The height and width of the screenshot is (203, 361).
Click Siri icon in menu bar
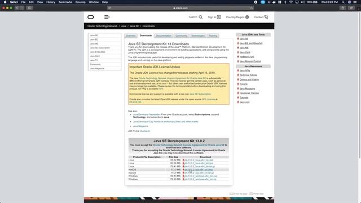coord(349,2)
